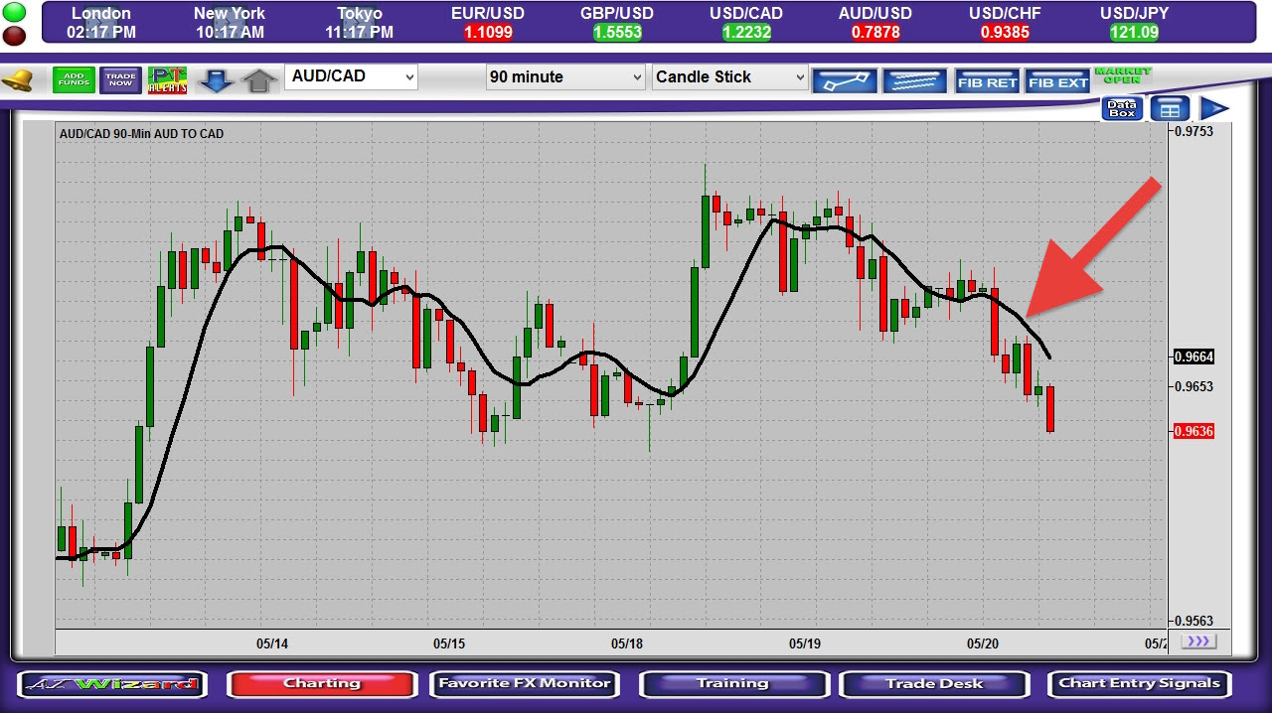This screenshot has height=713, width=1272.
Task: Click the EUR/USD 1.1099 quote
Action: click(x=488, y=22)
